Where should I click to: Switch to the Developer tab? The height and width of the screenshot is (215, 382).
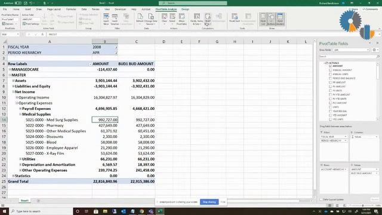pos(120,10)
